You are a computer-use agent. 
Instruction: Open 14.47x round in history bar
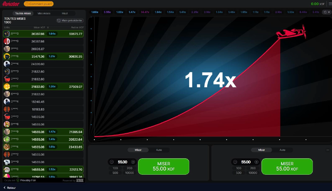pyautogui.click(x=145, y=12)
